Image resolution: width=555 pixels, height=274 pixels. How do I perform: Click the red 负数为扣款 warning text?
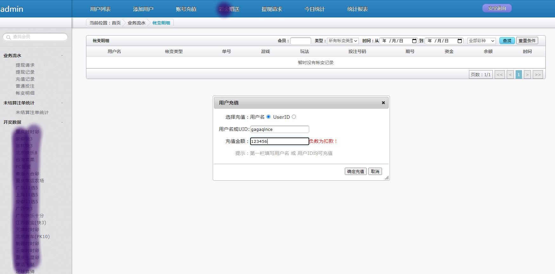[x=323, y=141]
